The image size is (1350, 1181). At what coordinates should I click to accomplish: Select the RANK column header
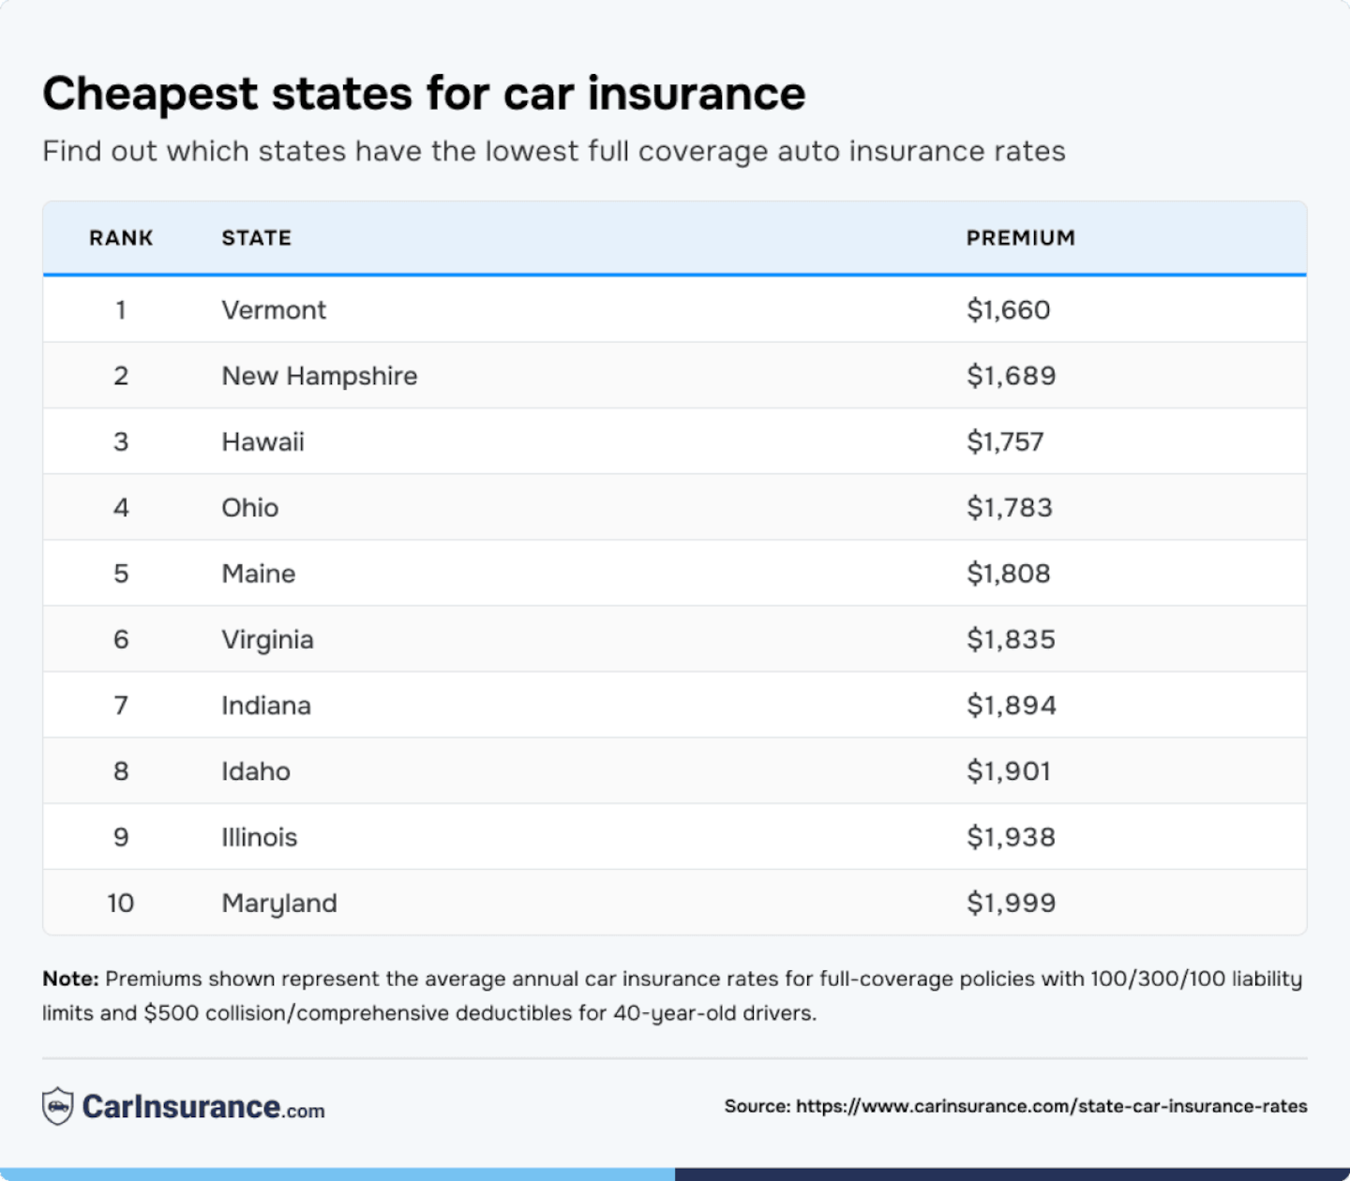(x=121, y=238)
